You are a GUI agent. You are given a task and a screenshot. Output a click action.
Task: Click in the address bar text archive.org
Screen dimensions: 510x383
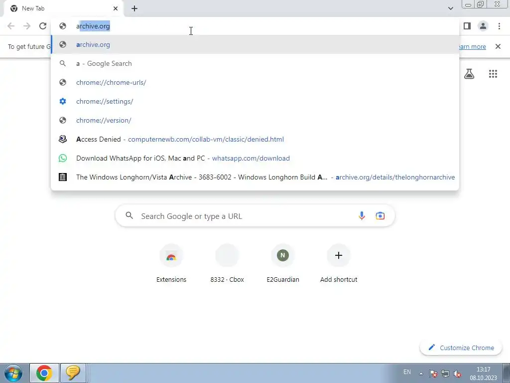93,26
